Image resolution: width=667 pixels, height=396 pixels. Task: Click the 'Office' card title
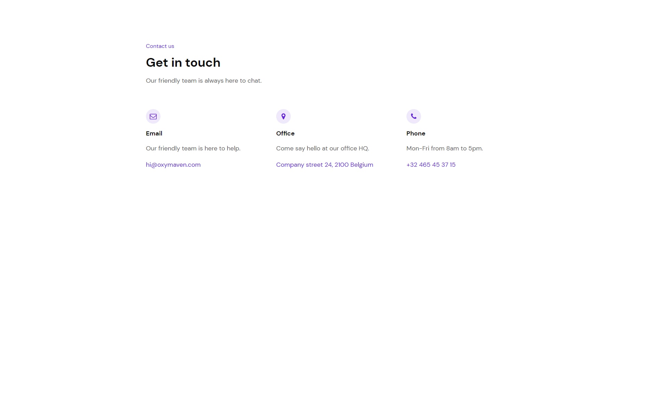(x=285, y=133)
